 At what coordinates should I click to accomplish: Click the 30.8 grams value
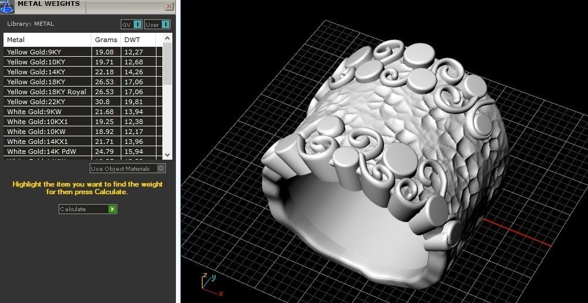(x=102, y=102)
